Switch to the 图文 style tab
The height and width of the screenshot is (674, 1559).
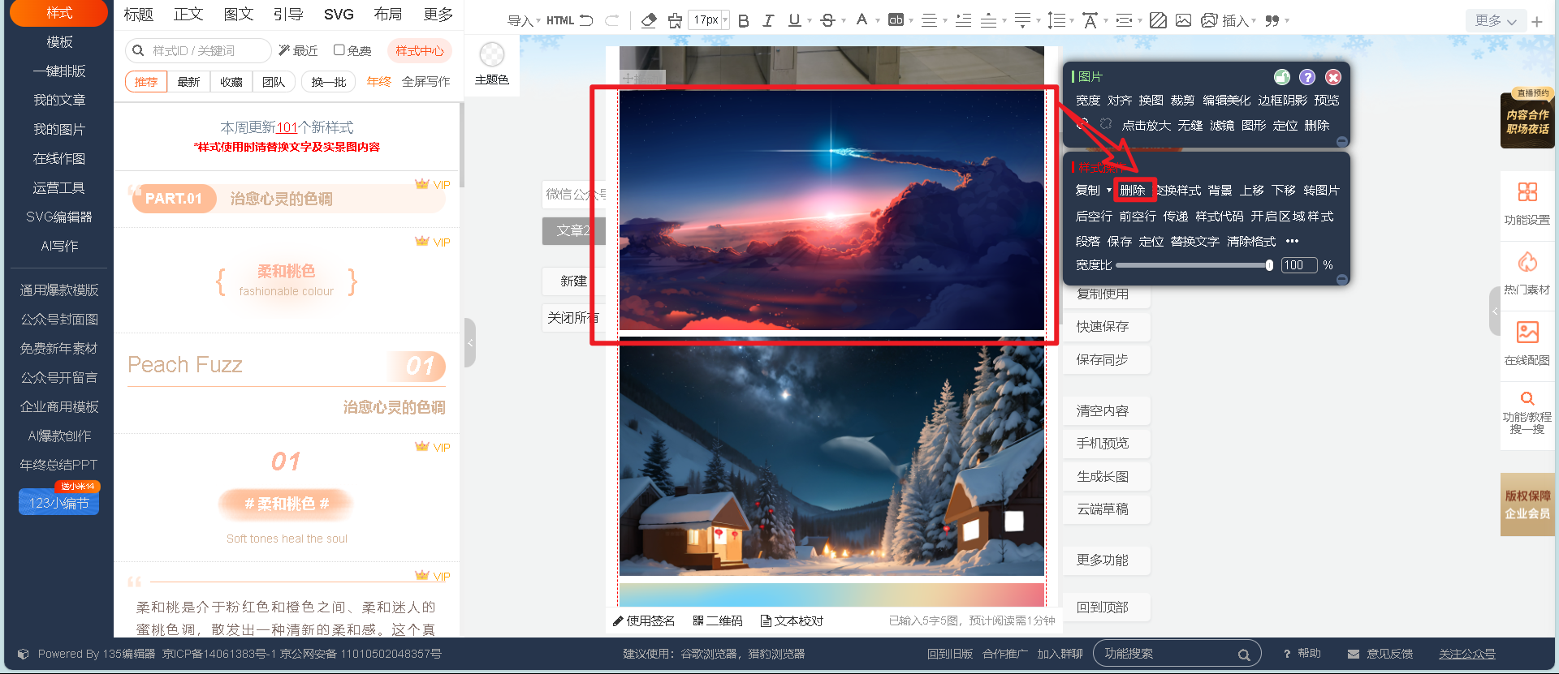[239, 15]
